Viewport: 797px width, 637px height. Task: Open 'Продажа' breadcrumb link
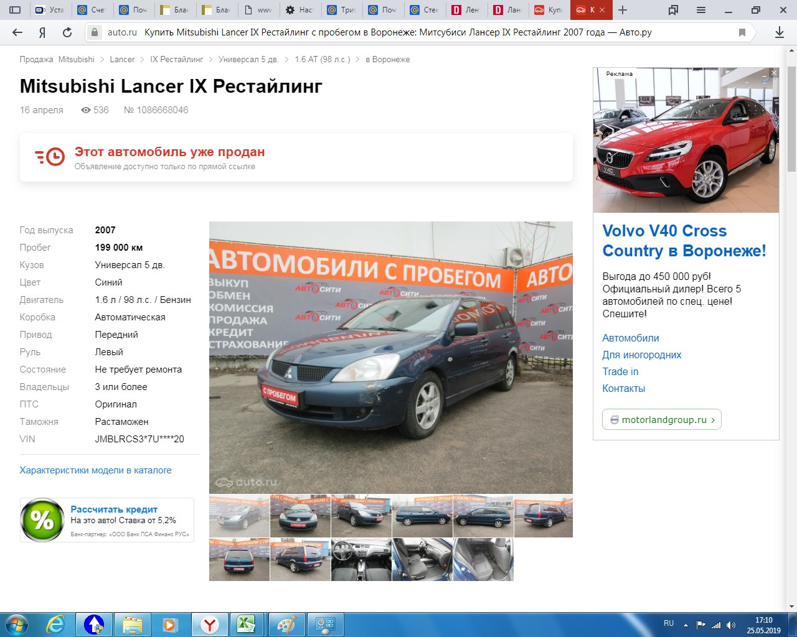(x=36, y=59)
